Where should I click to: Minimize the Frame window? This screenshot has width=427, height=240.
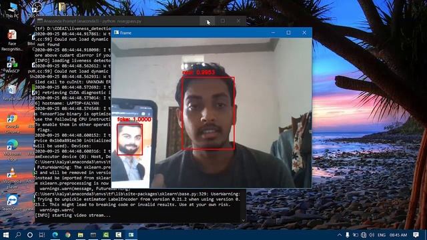point(273,33)
